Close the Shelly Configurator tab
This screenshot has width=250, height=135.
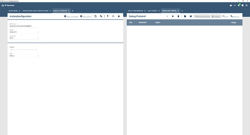(145, 11)
